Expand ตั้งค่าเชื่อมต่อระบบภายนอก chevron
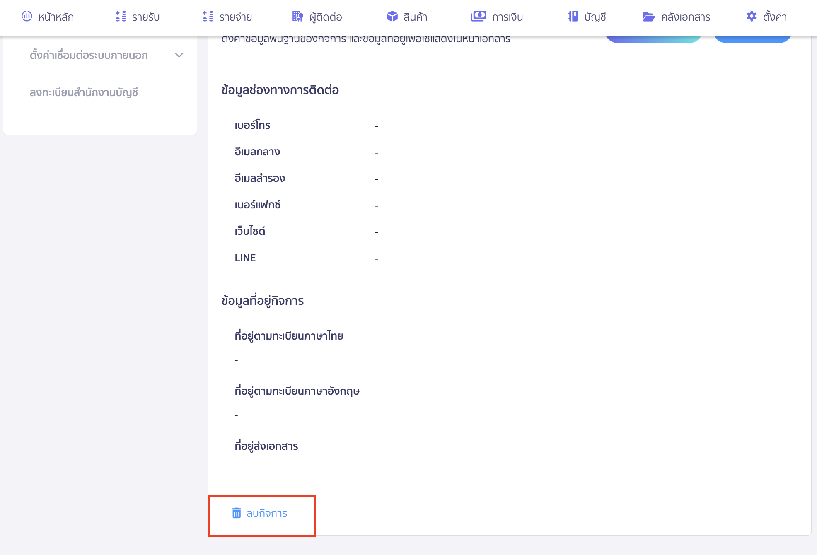The height and width of the screenshot is (555, 817). tap(179, 55)
